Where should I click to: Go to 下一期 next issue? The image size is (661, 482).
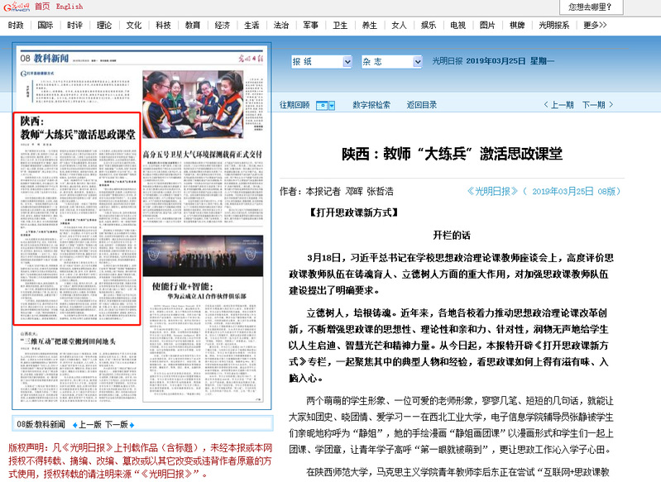(593, 105)
